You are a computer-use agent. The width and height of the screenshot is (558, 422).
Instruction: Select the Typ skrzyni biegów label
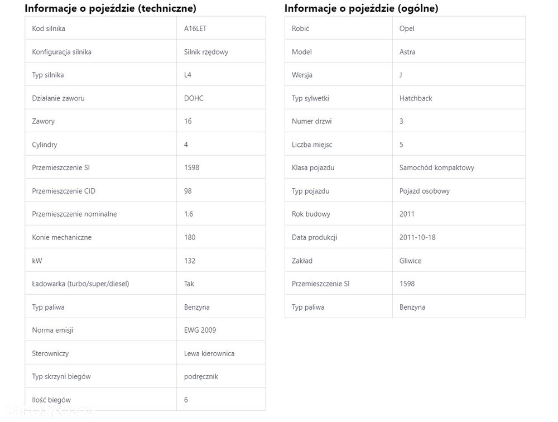click(x=61, y=376)
